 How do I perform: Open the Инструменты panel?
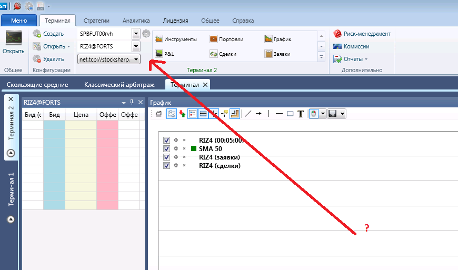176,39
